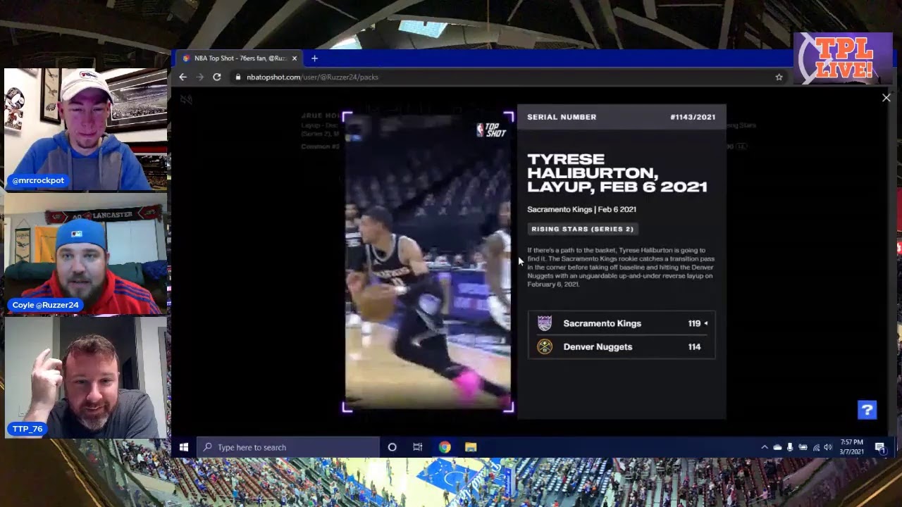Click the microphone tray icon

(x=790, y=447)
